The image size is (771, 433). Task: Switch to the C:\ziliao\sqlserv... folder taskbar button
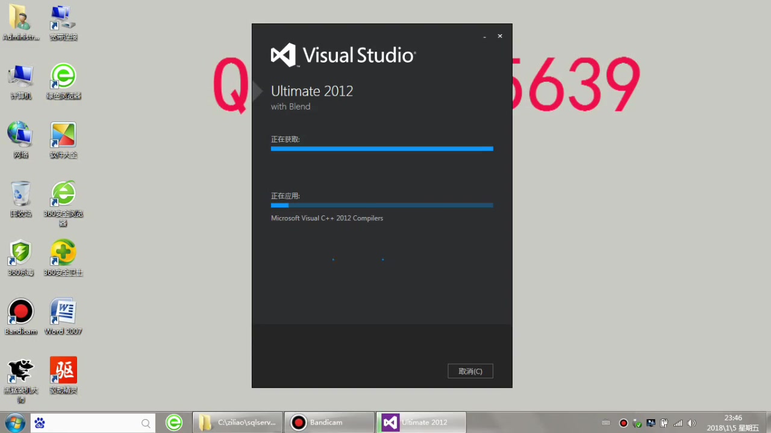pyautogui.click(x=238, y=423)
